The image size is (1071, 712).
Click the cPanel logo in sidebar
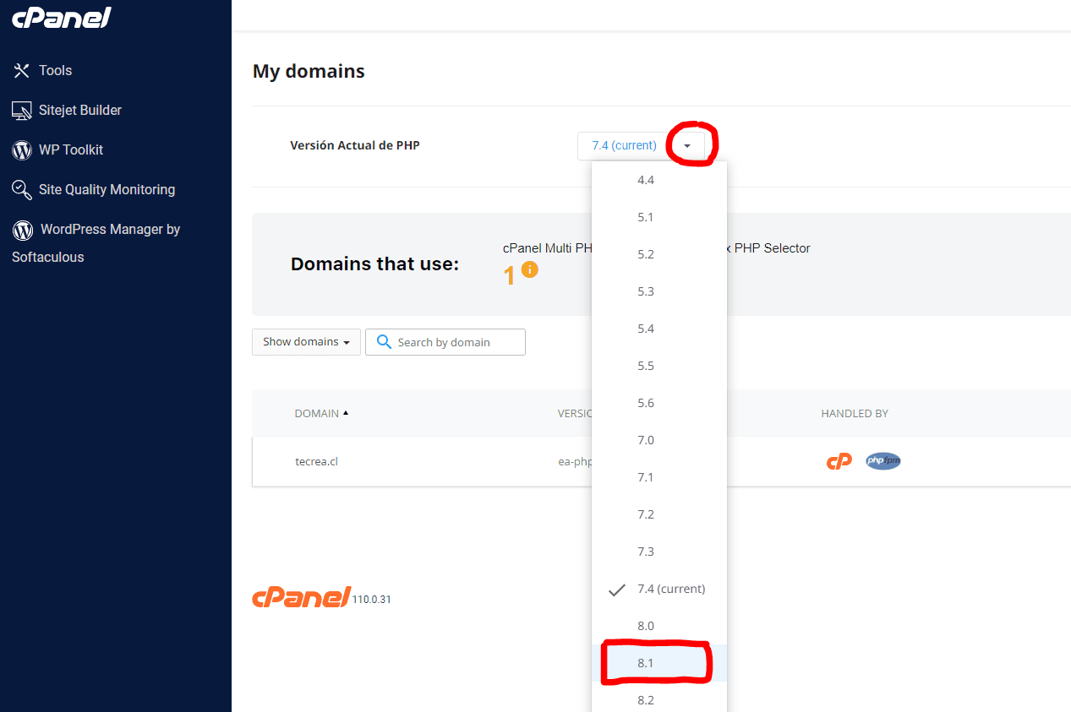62,18
